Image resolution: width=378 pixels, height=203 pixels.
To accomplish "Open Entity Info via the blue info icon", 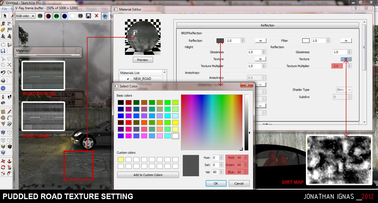I will coord(3,88).
